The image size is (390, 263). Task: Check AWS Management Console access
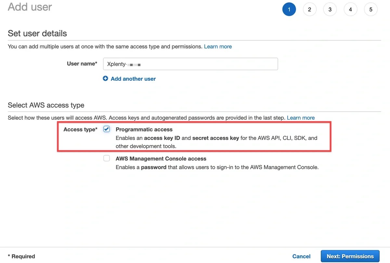point(106,158)
